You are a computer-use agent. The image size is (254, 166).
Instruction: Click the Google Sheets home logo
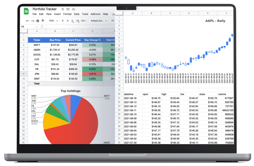tap(26, 11)
